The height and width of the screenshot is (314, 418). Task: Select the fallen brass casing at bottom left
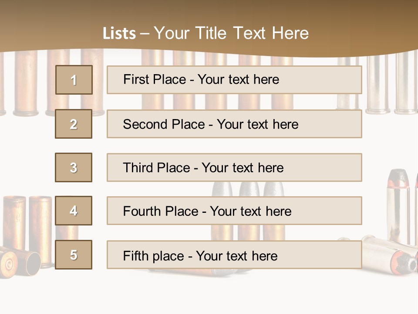point(15,261)
